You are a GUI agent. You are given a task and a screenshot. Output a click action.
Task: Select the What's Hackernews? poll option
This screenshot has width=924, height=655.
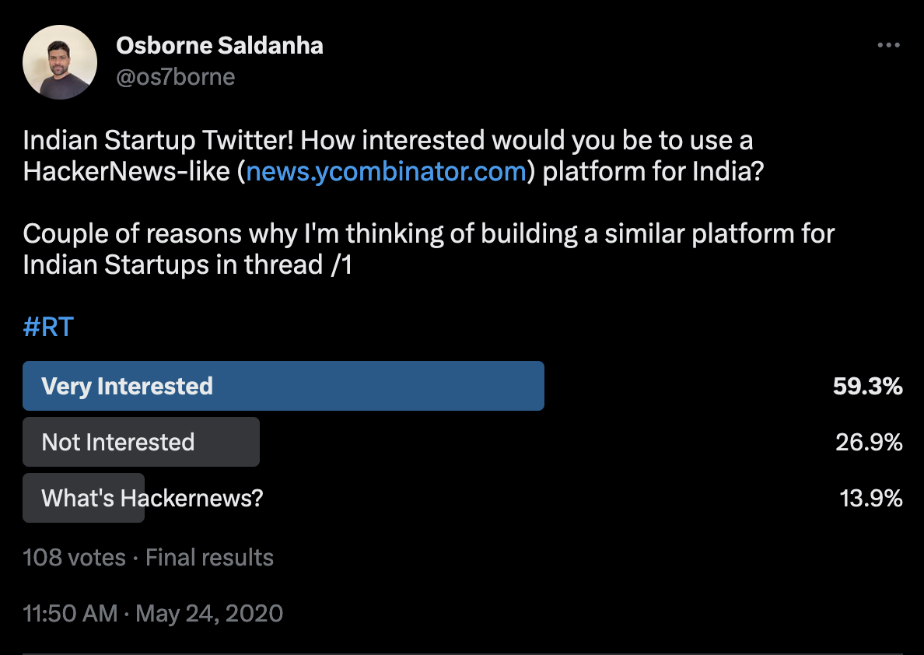coord(152,498)
